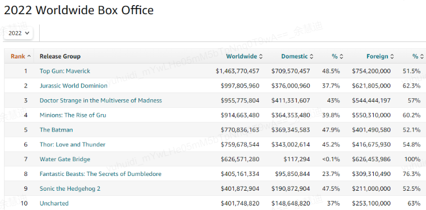Open Fantastic Beasts: The Secrets of Dumbledore
This screenshot has width=426, height=210.
point(100,174)
